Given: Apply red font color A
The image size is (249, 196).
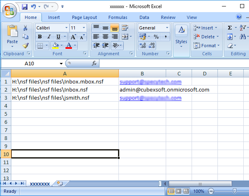Looking at the screenshot, I should [x=69, y=46].
